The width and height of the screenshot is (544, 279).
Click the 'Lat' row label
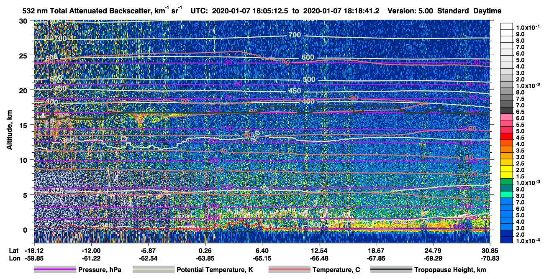tap(13, 250)
